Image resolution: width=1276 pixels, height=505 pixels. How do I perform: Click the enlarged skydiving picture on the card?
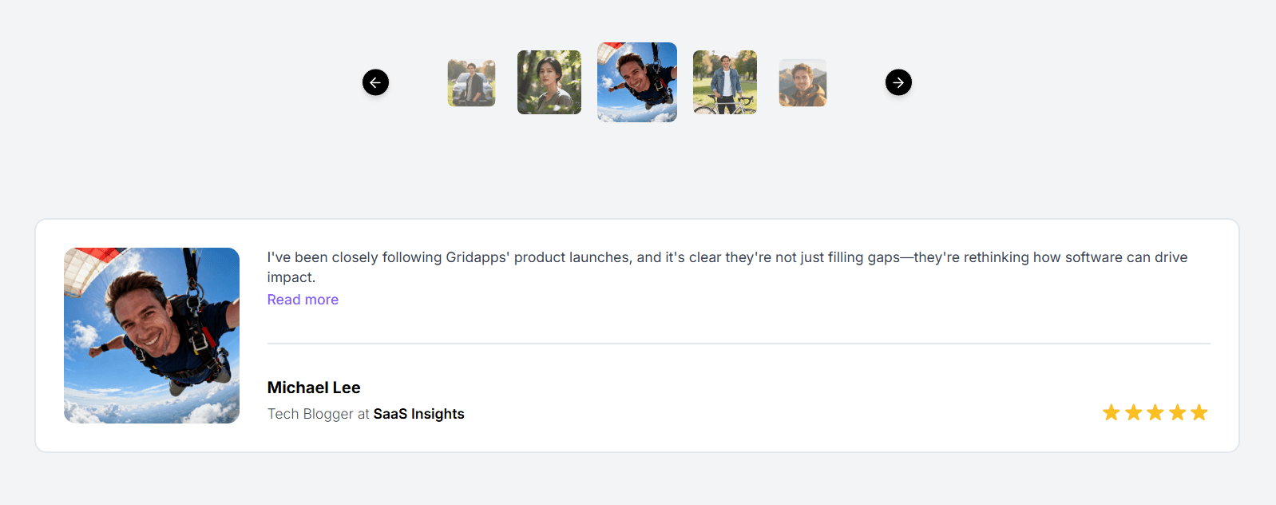coord(151,336)
